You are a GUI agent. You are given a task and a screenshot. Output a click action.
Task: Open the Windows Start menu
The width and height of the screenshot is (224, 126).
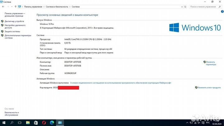pos(4,123)
